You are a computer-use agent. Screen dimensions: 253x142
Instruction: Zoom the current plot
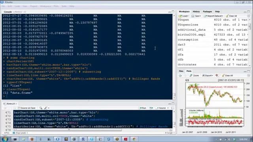point(194,75)
